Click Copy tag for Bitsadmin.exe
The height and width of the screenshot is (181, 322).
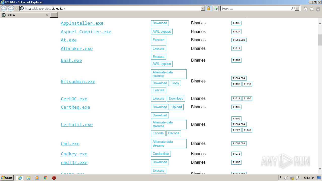(x=175, y=83)
